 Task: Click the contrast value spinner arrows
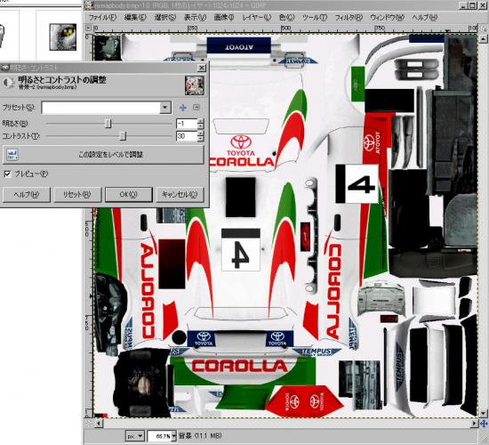[x=201, y=136]
